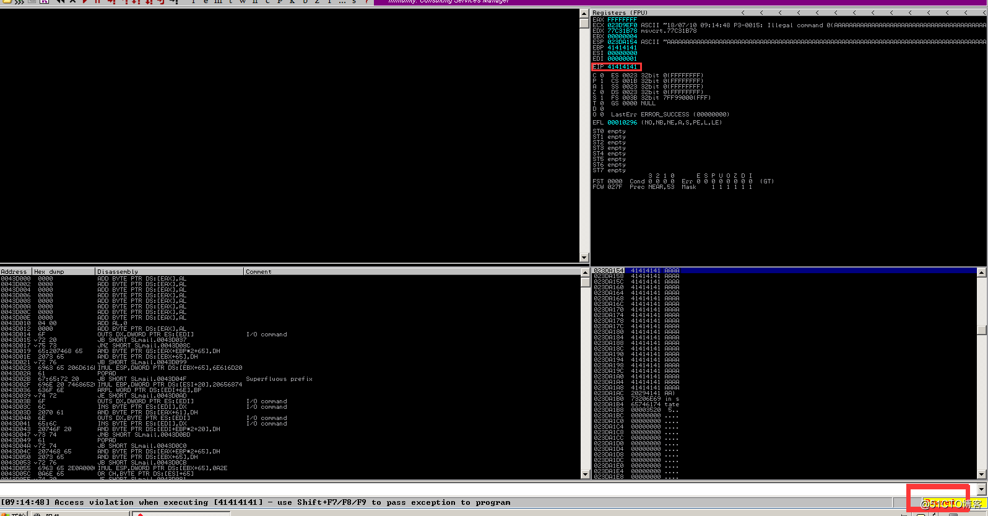Select stack entry 023DA154 highlighted row
988x516 pixels.
[784, 271]
